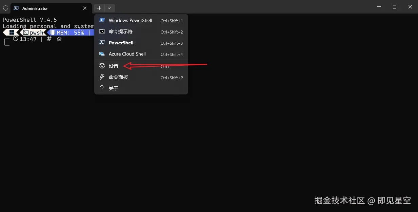Click the PowerShell icon on the Administrator tab
This screenshot has width=418, height=212.
[x=16, y=8]
